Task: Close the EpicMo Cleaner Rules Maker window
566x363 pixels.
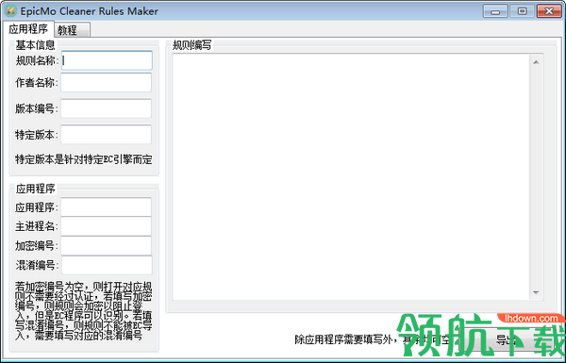Action: [549, 11]
